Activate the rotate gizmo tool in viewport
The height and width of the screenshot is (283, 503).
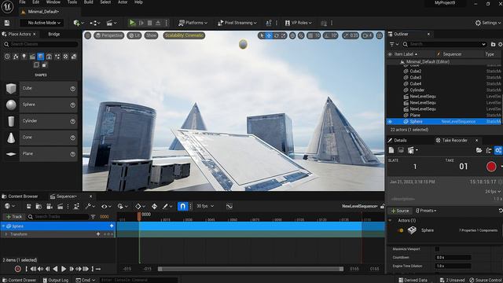pos(276,35)
